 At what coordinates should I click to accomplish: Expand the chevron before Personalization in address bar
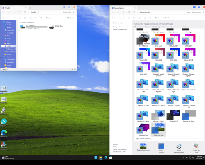tap(138, 12)
